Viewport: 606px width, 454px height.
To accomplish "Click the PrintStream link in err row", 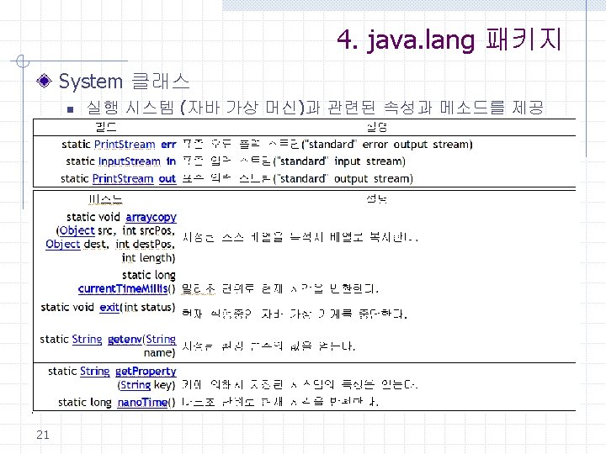I will tap(125, 145).
